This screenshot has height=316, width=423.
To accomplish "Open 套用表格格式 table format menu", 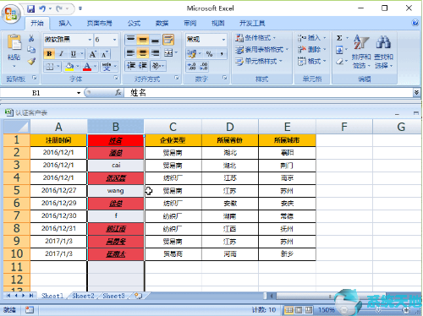I will tap(261, 50).
